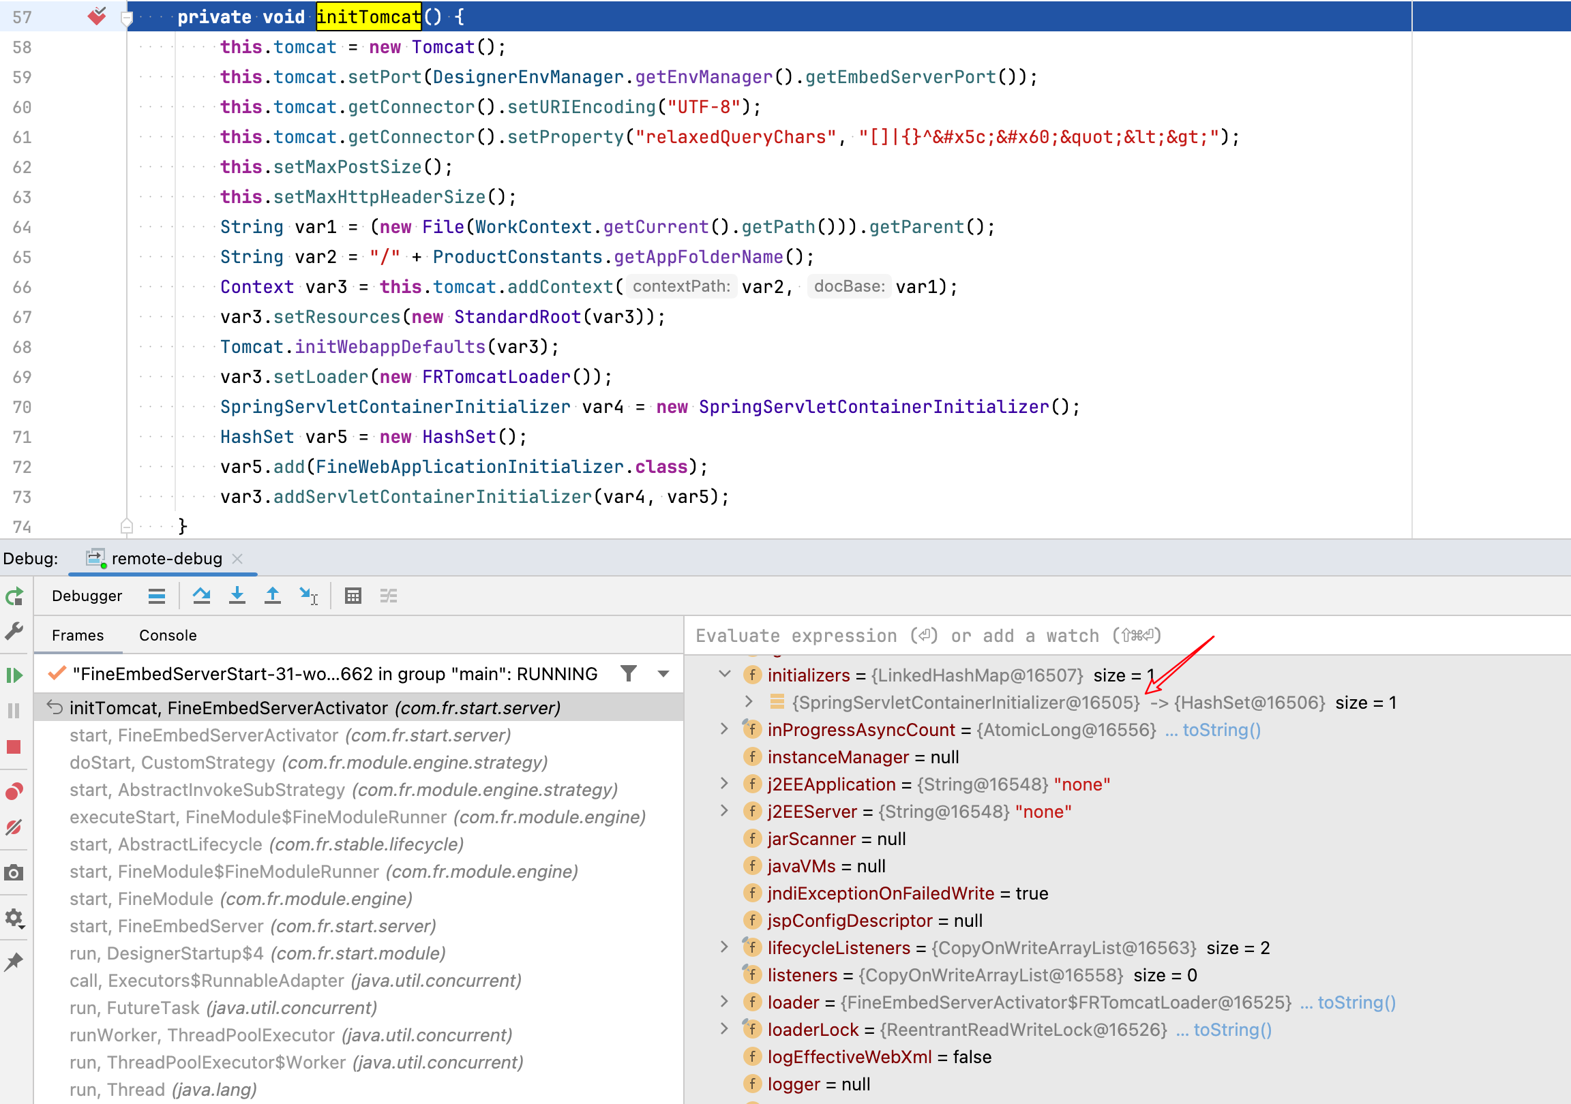Switch to the Frames tab
1571x1104 pixels.
78,634
